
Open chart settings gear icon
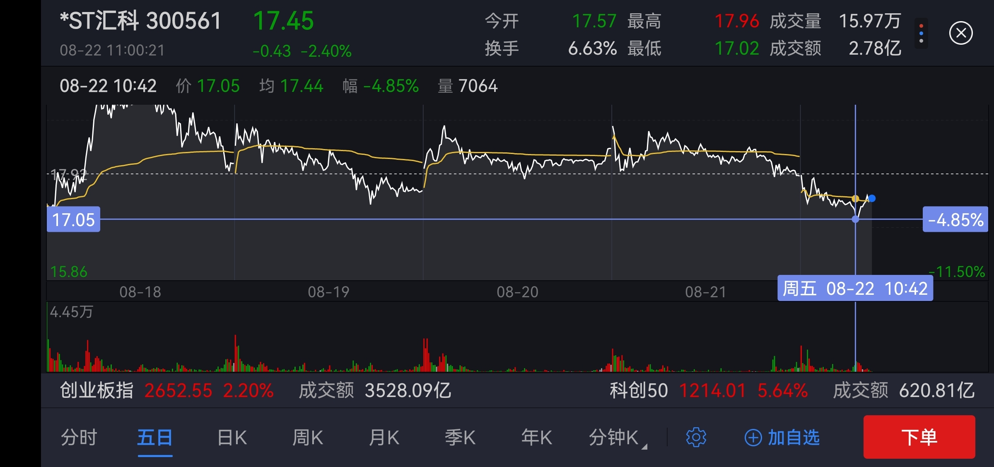click(696, 437)
